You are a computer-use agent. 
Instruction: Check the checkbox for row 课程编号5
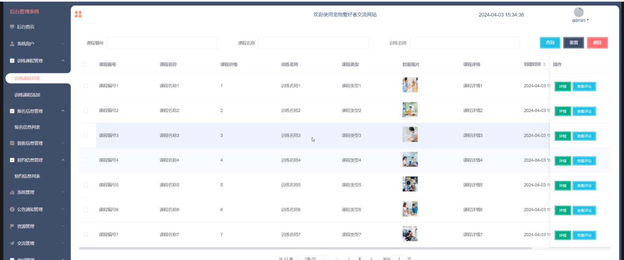coord(86,185)
